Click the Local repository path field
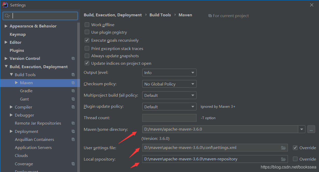The width and height of the screenshot is (319, 172). tap(215, 159)
